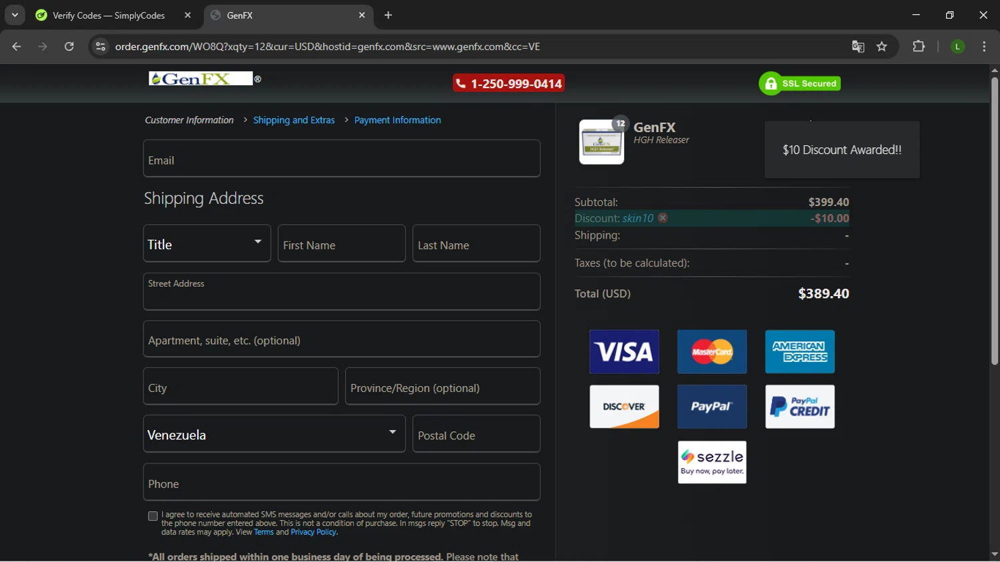Click the First Name field

341,243
